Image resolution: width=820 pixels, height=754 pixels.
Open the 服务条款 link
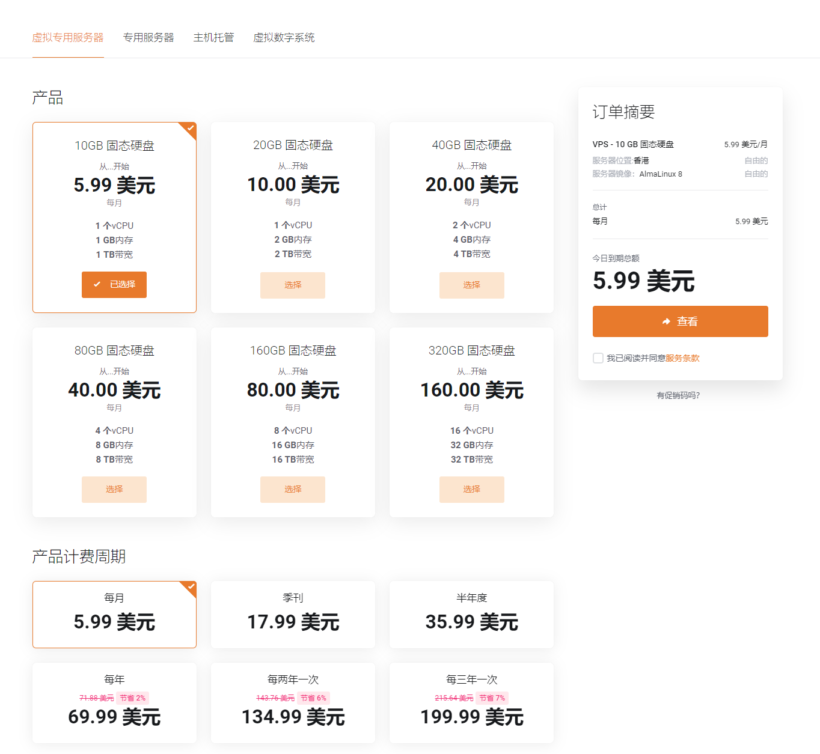[x=682, y=358]
